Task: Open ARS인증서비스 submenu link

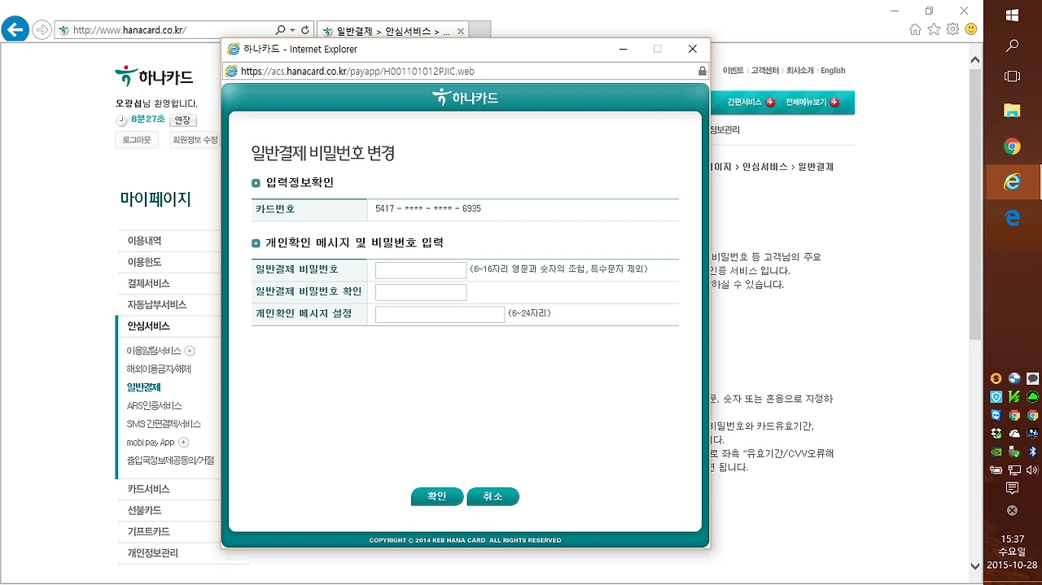Action: (x=155, y=405)
